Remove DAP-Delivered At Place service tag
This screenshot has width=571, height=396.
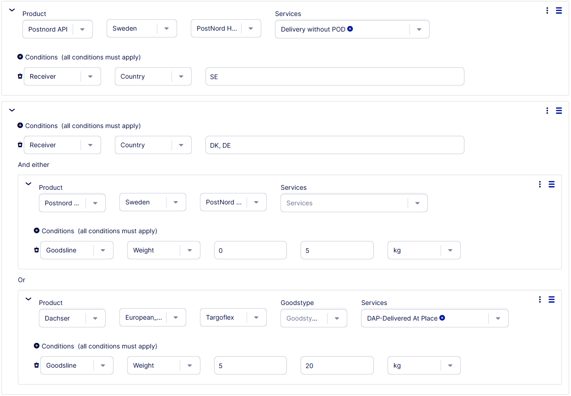click(442, 318)
